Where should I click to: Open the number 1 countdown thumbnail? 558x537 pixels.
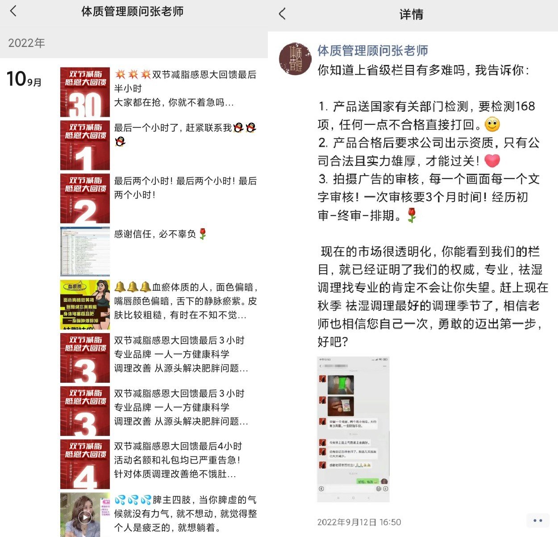(85, 145)
